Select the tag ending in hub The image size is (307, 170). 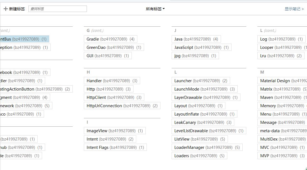pos(23,147)
